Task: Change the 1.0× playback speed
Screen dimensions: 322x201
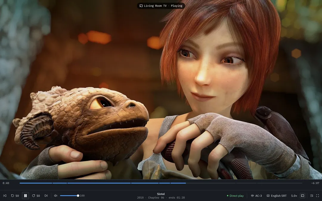Action: click(x=294, y=196)
